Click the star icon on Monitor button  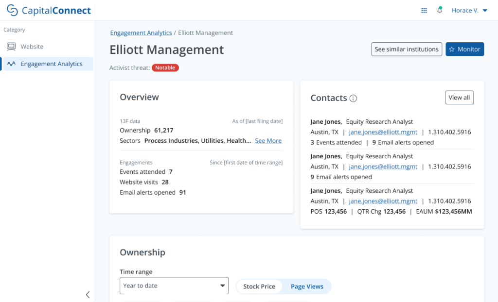point(452,50)
